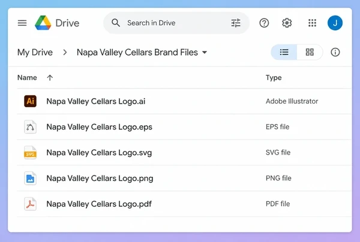Viewport: 360px width, 242px height.
Task: Click the Google Drive logo
Action: (x=43, y=23)
